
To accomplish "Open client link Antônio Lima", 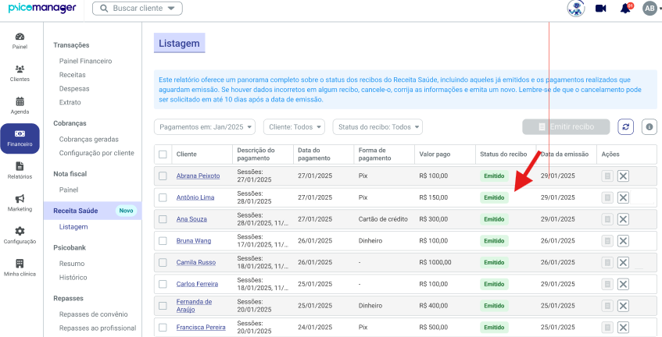I will click(x=195, y=197).
